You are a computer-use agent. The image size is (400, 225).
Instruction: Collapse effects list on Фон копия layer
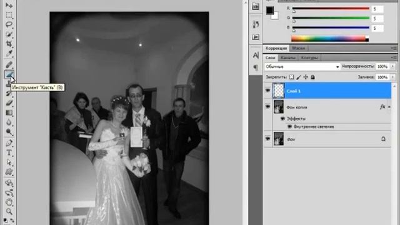pos(389,107)
